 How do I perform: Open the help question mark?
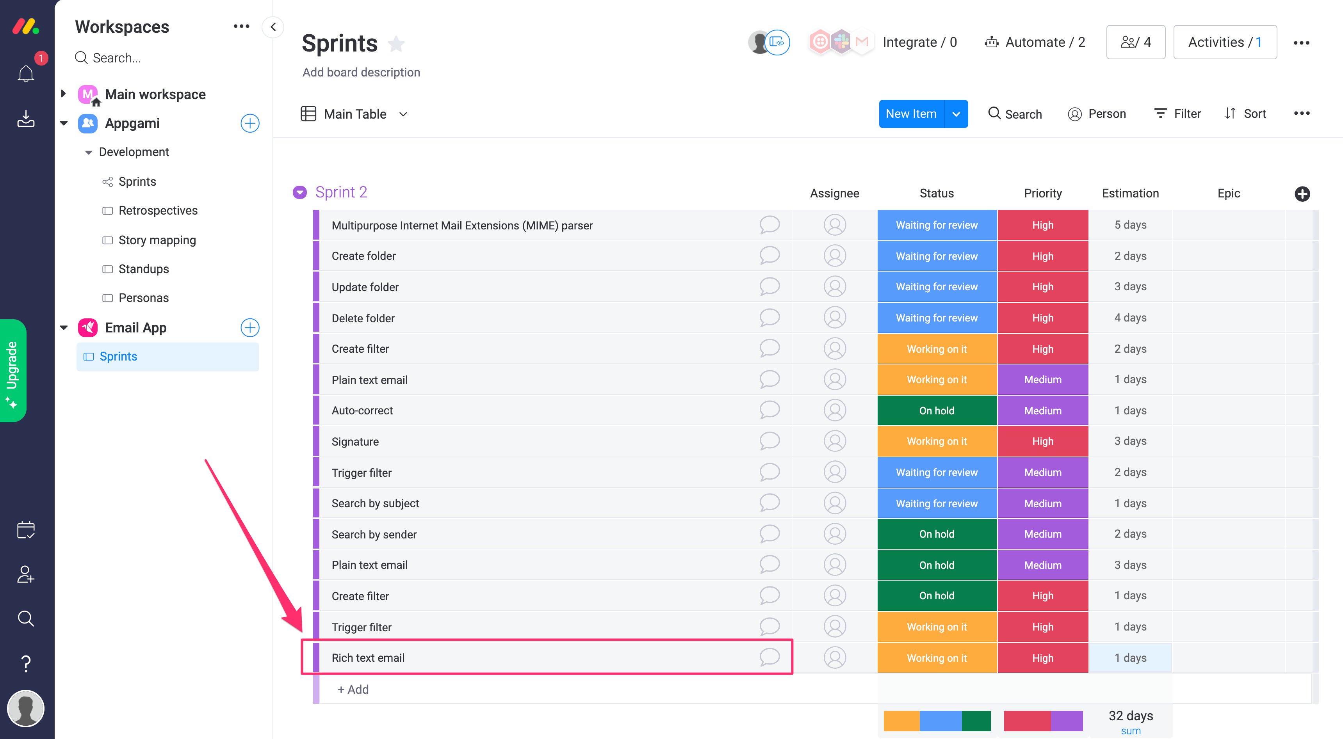25,663
